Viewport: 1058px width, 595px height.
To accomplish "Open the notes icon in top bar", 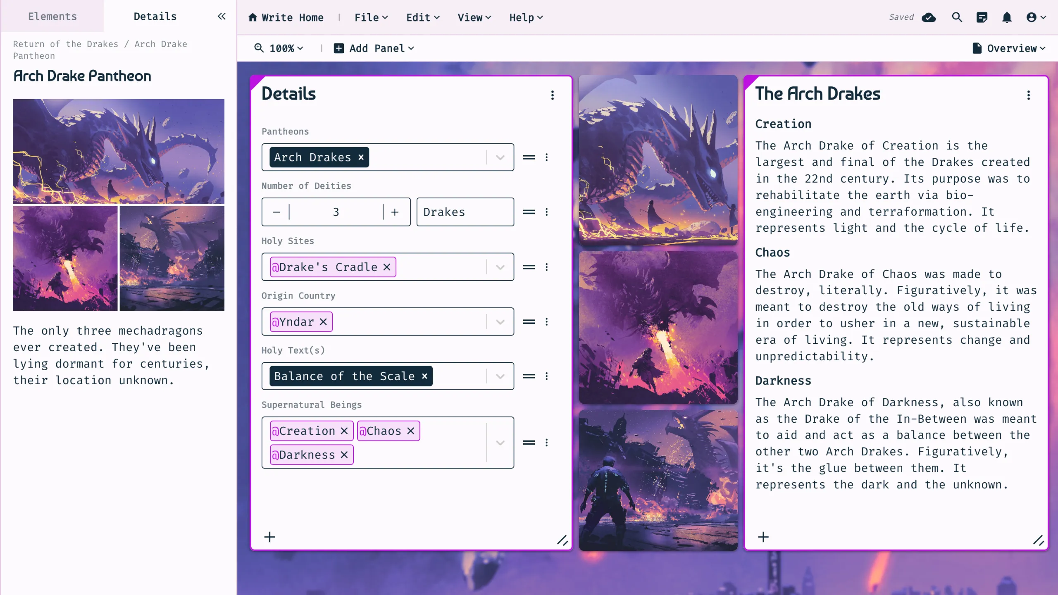I will tap(982, 17).
